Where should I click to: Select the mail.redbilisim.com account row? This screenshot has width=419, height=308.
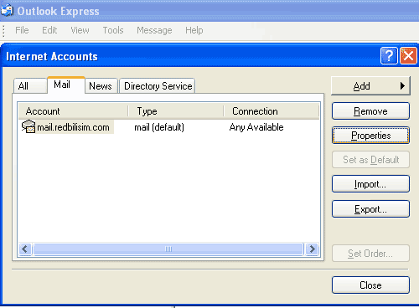169,127
